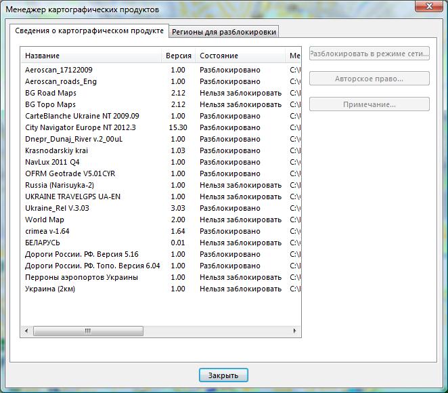Open the Сведения о картографическом продукте tab
The width and height of the screenshot is (448, 393).
[x=89, y=31]
